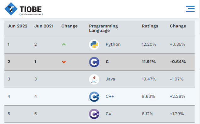Click the C# row name text
The image size is (200, 124).
(x=108, y=114)
